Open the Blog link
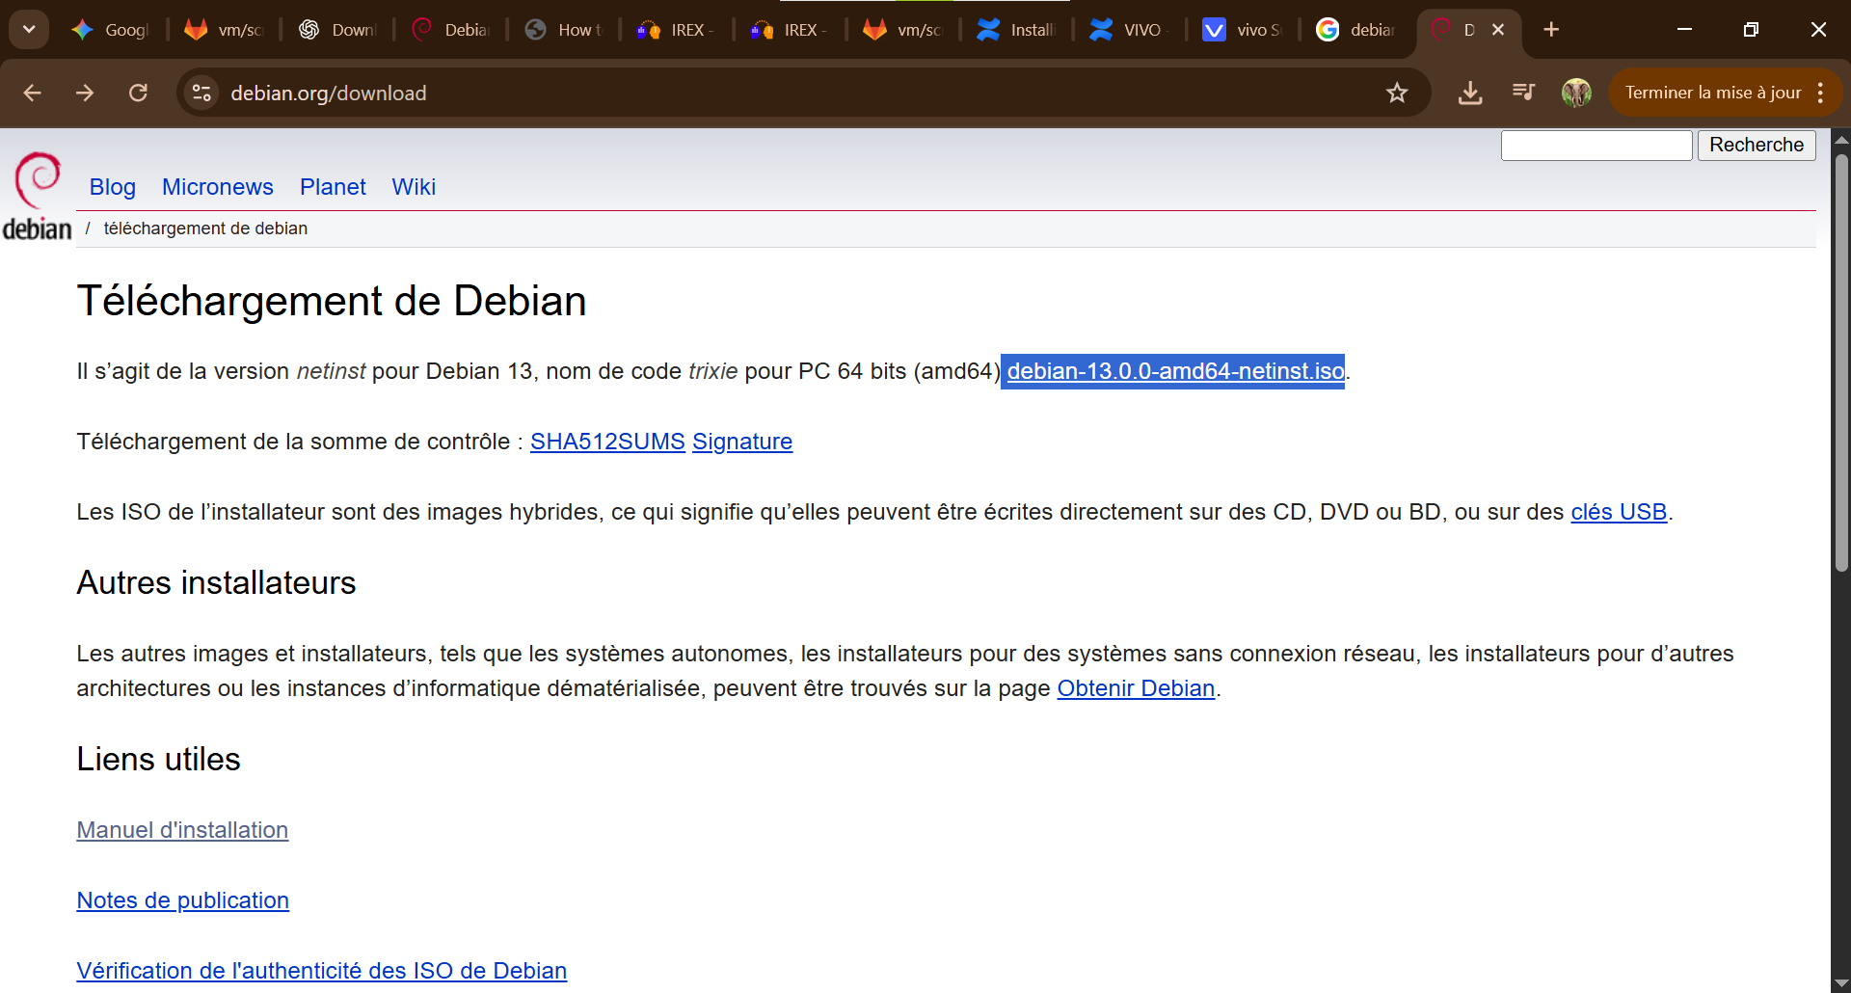Screen dimensions: 1851x993 click(113, 187)
